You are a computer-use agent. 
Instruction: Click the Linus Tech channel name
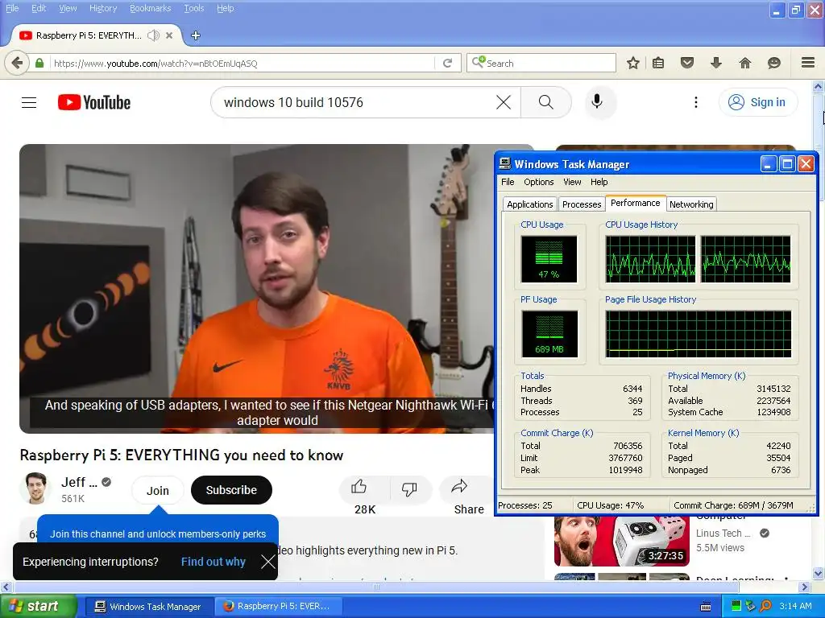point(723,533)
